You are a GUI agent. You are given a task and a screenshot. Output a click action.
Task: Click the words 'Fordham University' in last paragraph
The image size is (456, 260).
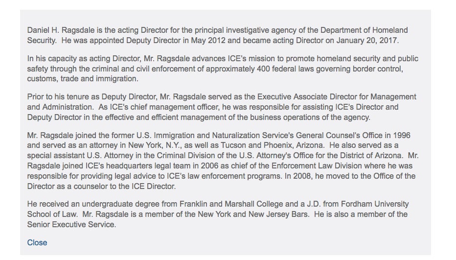pos(375,204)
